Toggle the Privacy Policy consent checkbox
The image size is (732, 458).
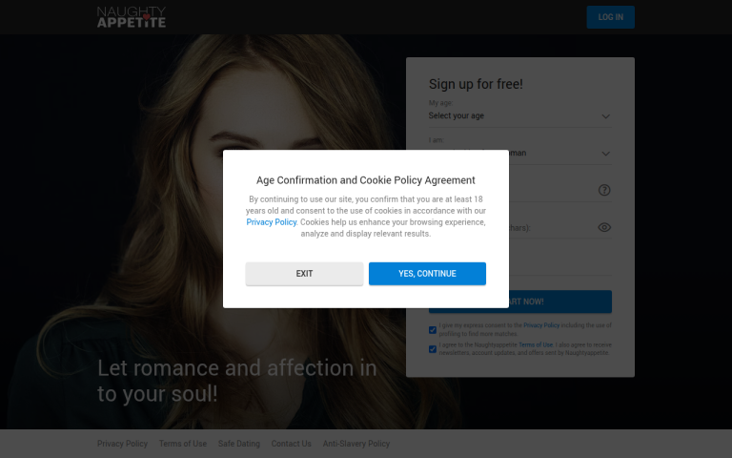tap(433, 330)
